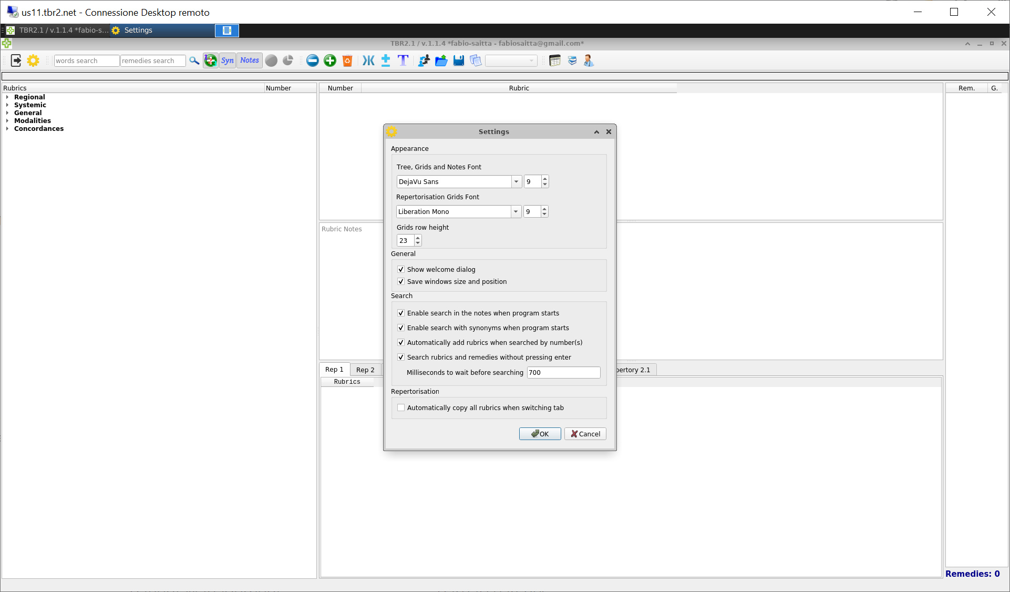Screen dimensions: 1010x592
Task: Click the blue T text icon
Action: pos(403,60)
